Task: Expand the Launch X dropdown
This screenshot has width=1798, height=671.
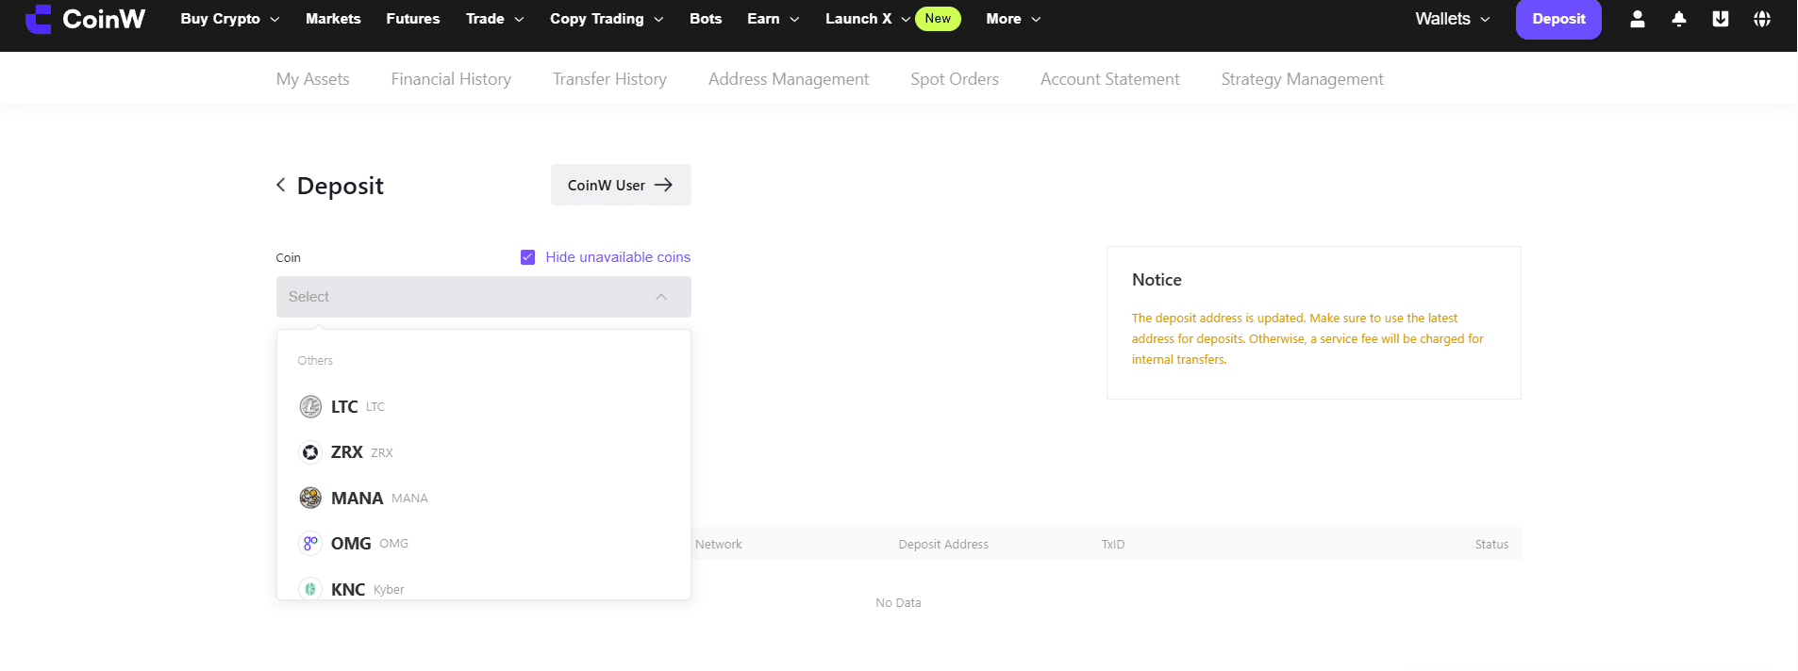Action: [867, 19]
